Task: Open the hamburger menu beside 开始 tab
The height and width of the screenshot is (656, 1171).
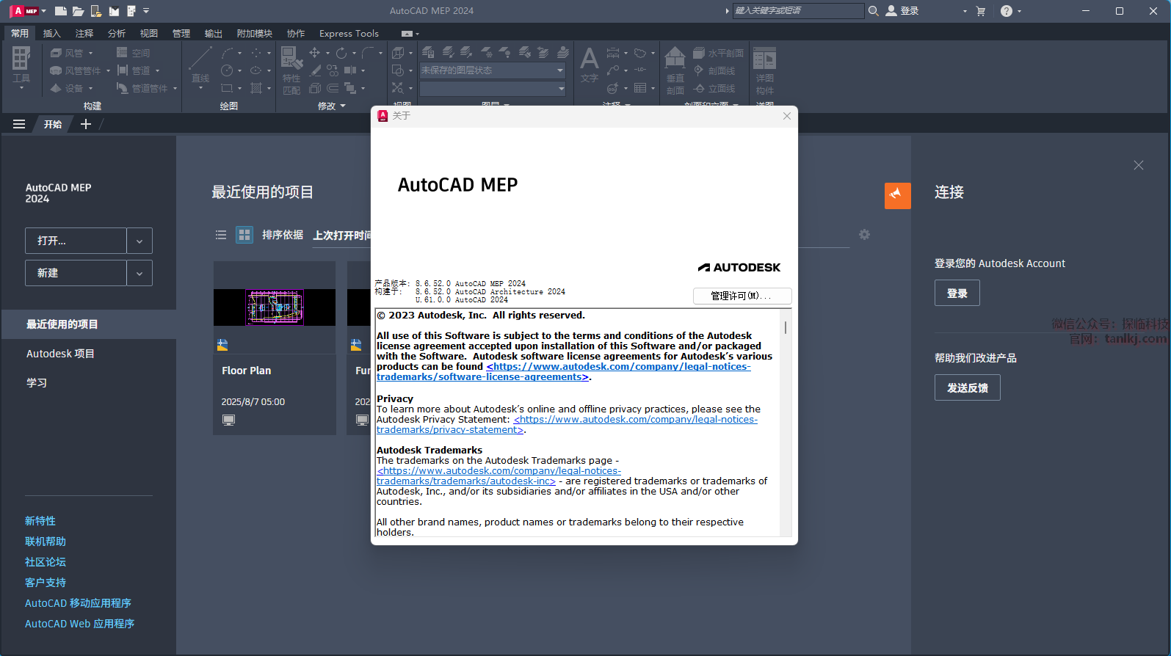Action: tap(19, 124)
